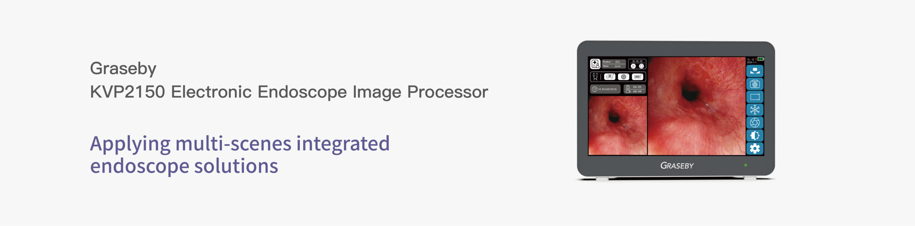Click the battery indicator on the device screen
Screen dimensions: 915x226
(761, 59)
